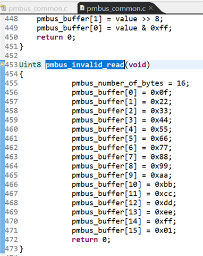Click the 'pmbus_buffer[0] = 0x0f;' line
203x256 pixels.
122,93
